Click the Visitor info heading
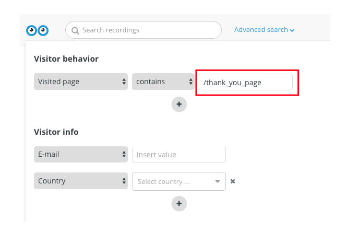359x231 pixels. click(56, 132)
